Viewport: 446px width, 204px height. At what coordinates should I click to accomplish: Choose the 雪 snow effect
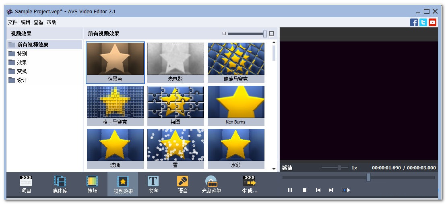pos(176,148)
